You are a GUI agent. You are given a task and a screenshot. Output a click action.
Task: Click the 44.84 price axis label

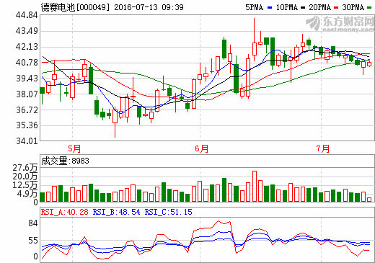[x=27, y=15]
